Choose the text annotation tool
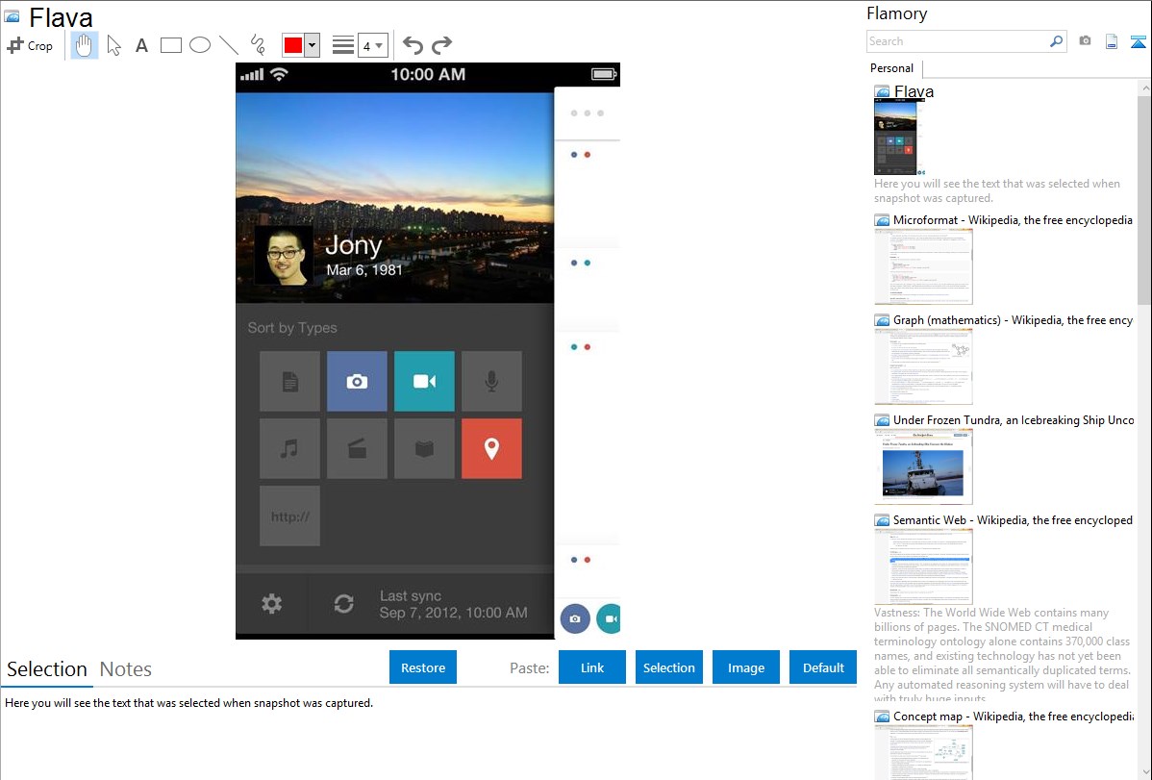This screenshot has width=1152, height=780. click(141, 45)
